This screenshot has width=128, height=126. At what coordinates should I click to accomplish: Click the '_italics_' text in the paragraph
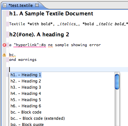[67, 24]
